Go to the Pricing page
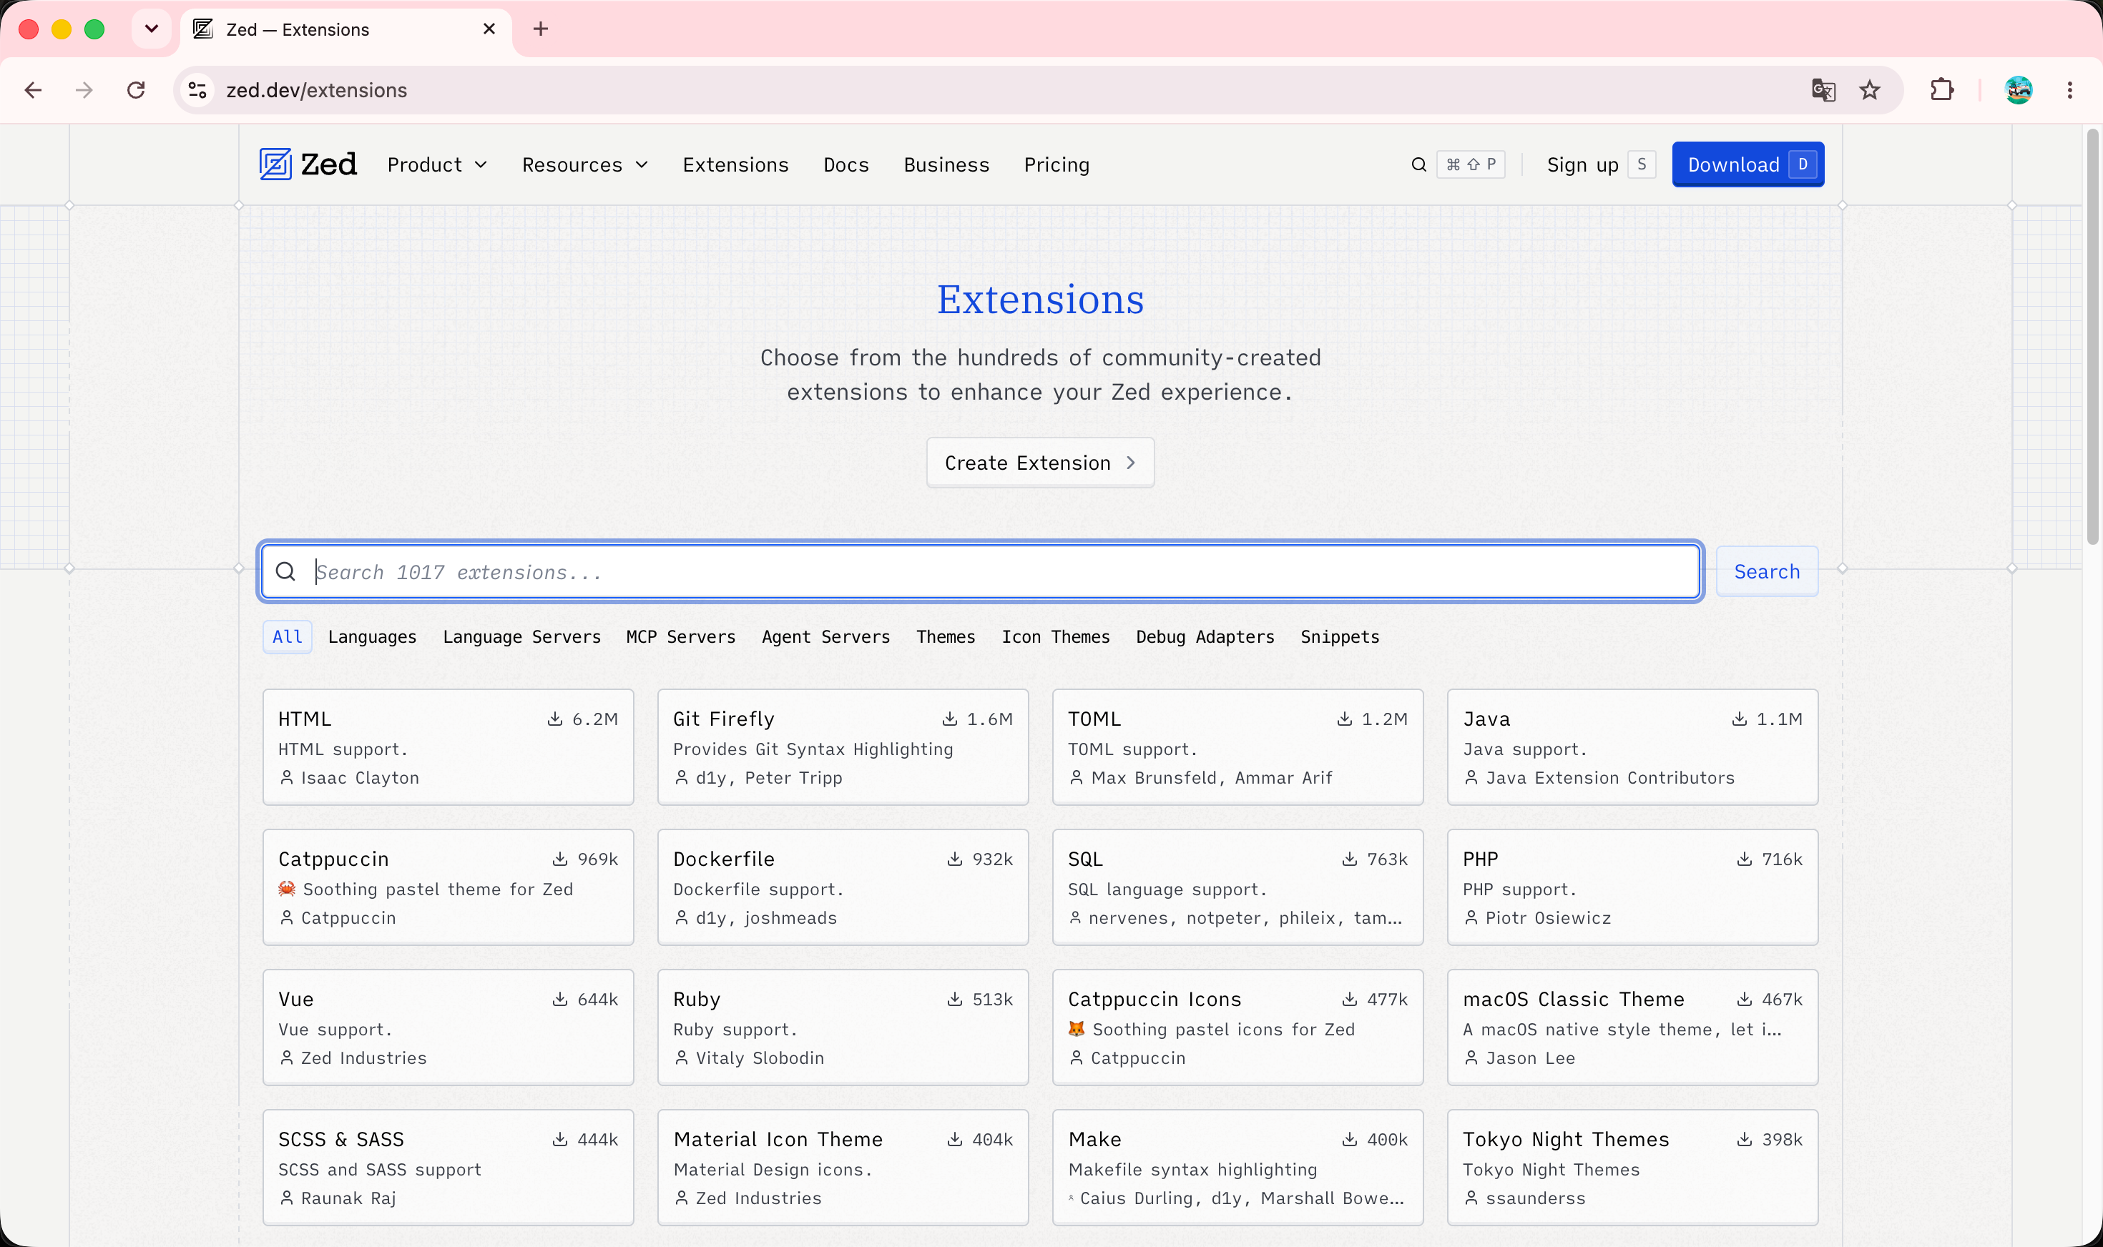 click(x=1057, y=164)
